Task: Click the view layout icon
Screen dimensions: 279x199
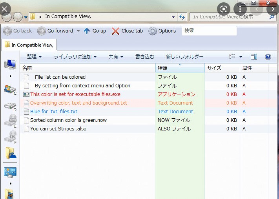Action: (232, 56)
